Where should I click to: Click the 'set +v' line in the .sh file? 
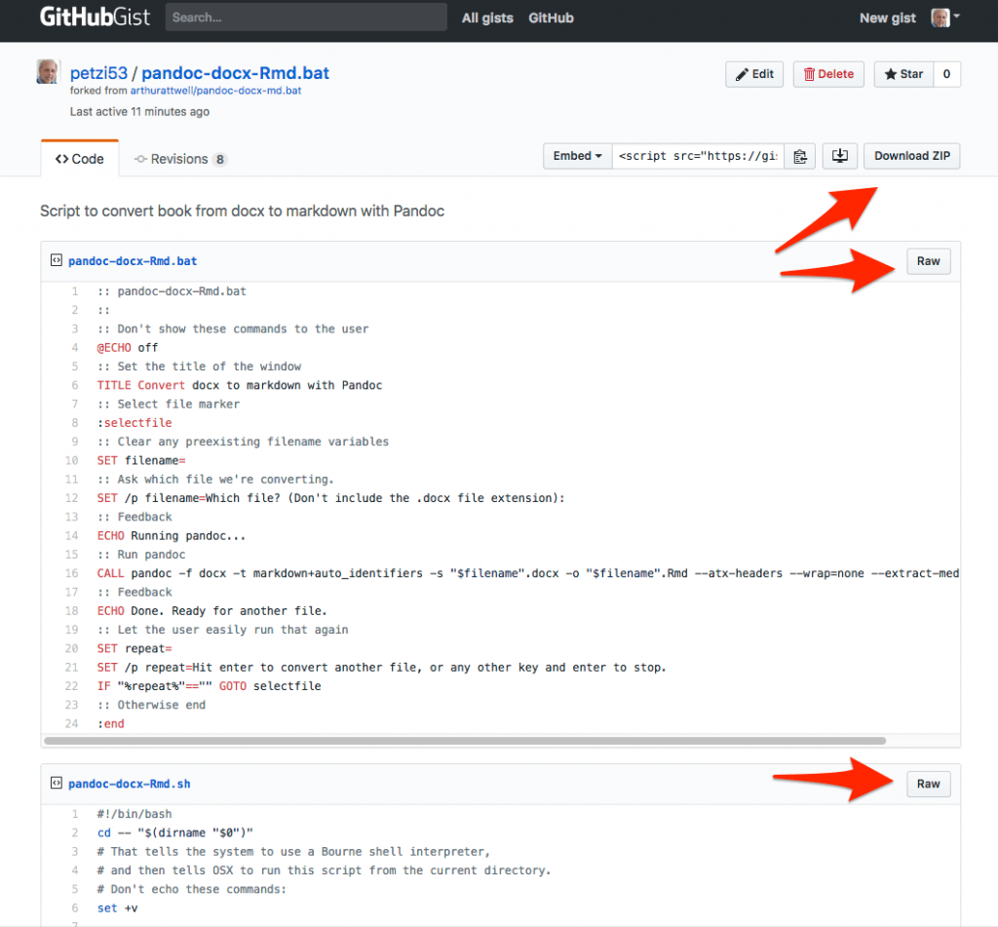click(117, 908)
